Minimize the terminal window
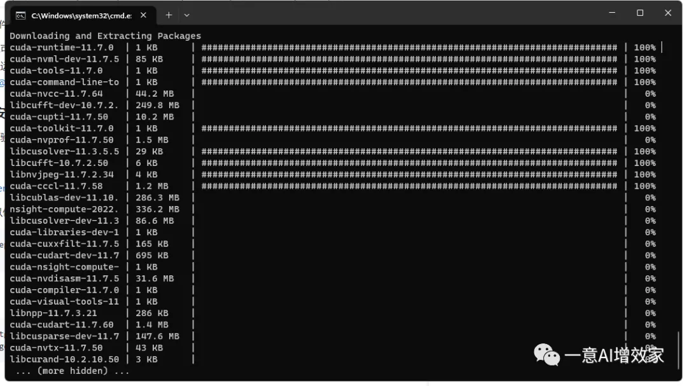Screen dimensions: 687x386 pos(612,13)
